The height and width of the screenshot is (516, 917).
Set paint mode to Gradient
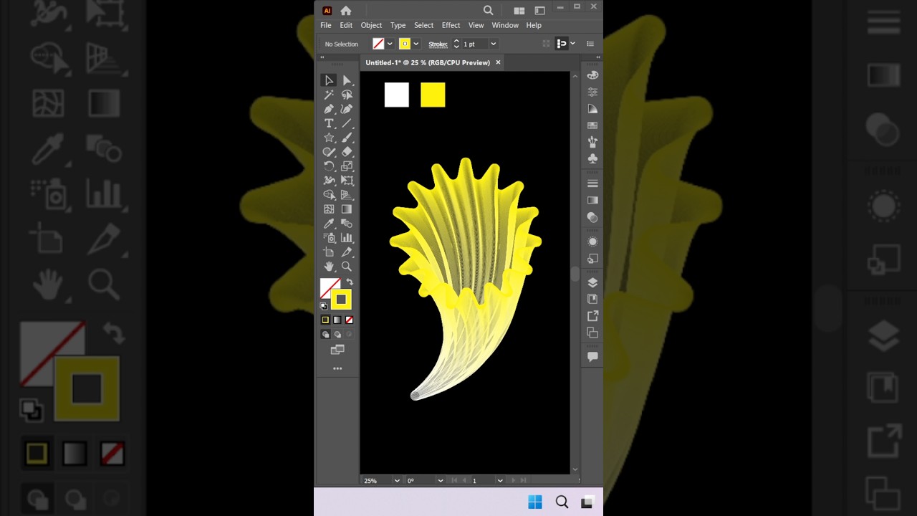pos(337,320)
